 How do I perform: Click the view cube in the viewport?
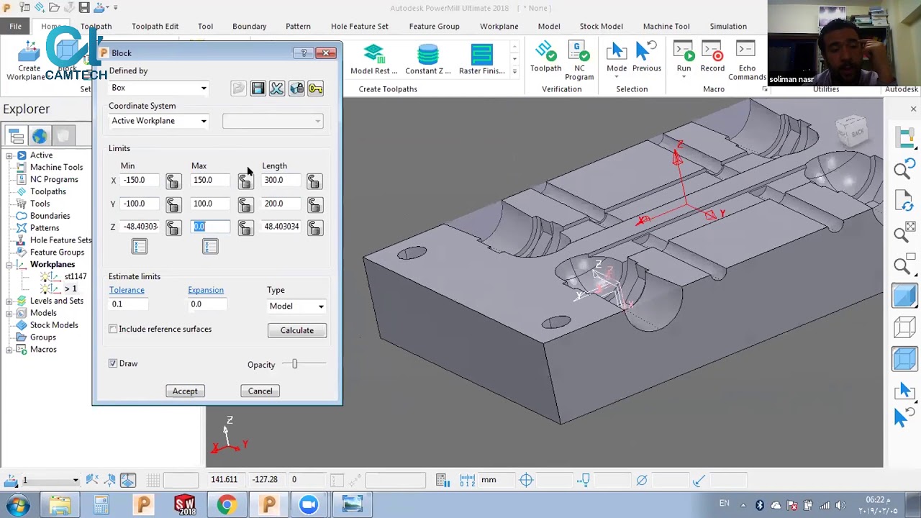pyautogui.click(x=852, y=132)
